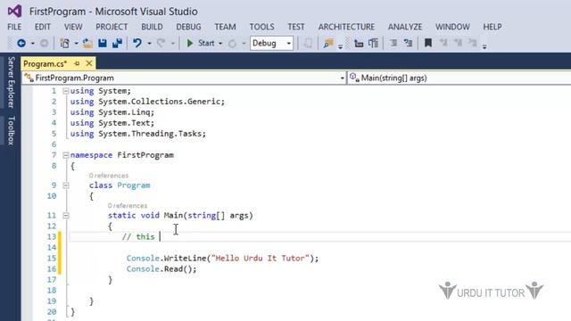Collapse the Main method block
Viewport: 571px width, 321px height.
(66, 216)
